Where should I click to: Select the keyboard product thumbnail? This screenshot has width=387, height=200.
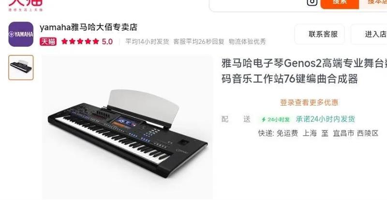pyautogui.click(x=21, y=68)
